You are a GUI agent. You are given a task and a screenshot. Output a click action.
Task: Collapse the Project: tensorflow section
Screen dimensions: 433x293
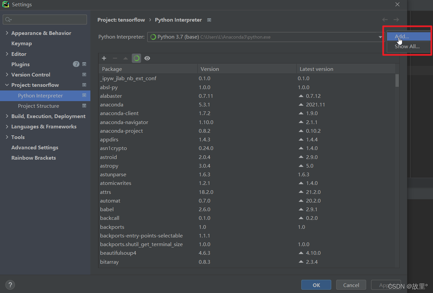(7, 85)
